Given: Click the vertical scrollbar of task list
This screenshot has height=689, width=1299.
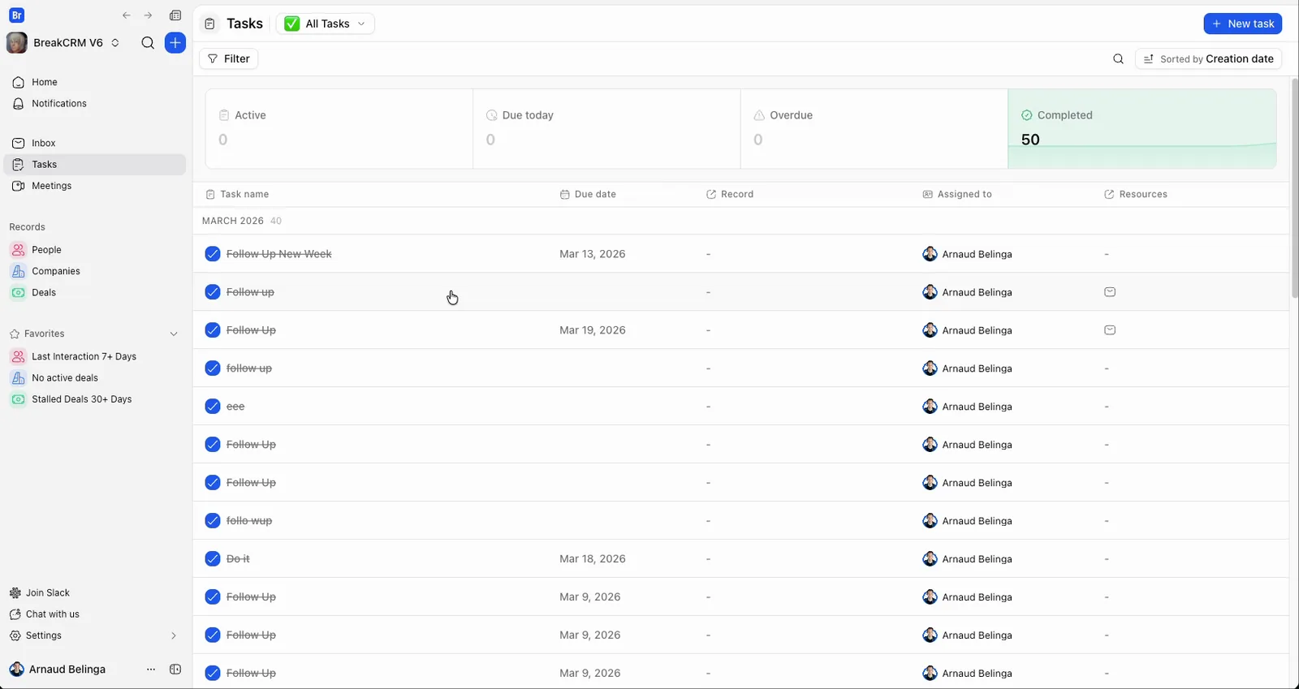Looking at the screenshot, I should tap(1294, 188).
